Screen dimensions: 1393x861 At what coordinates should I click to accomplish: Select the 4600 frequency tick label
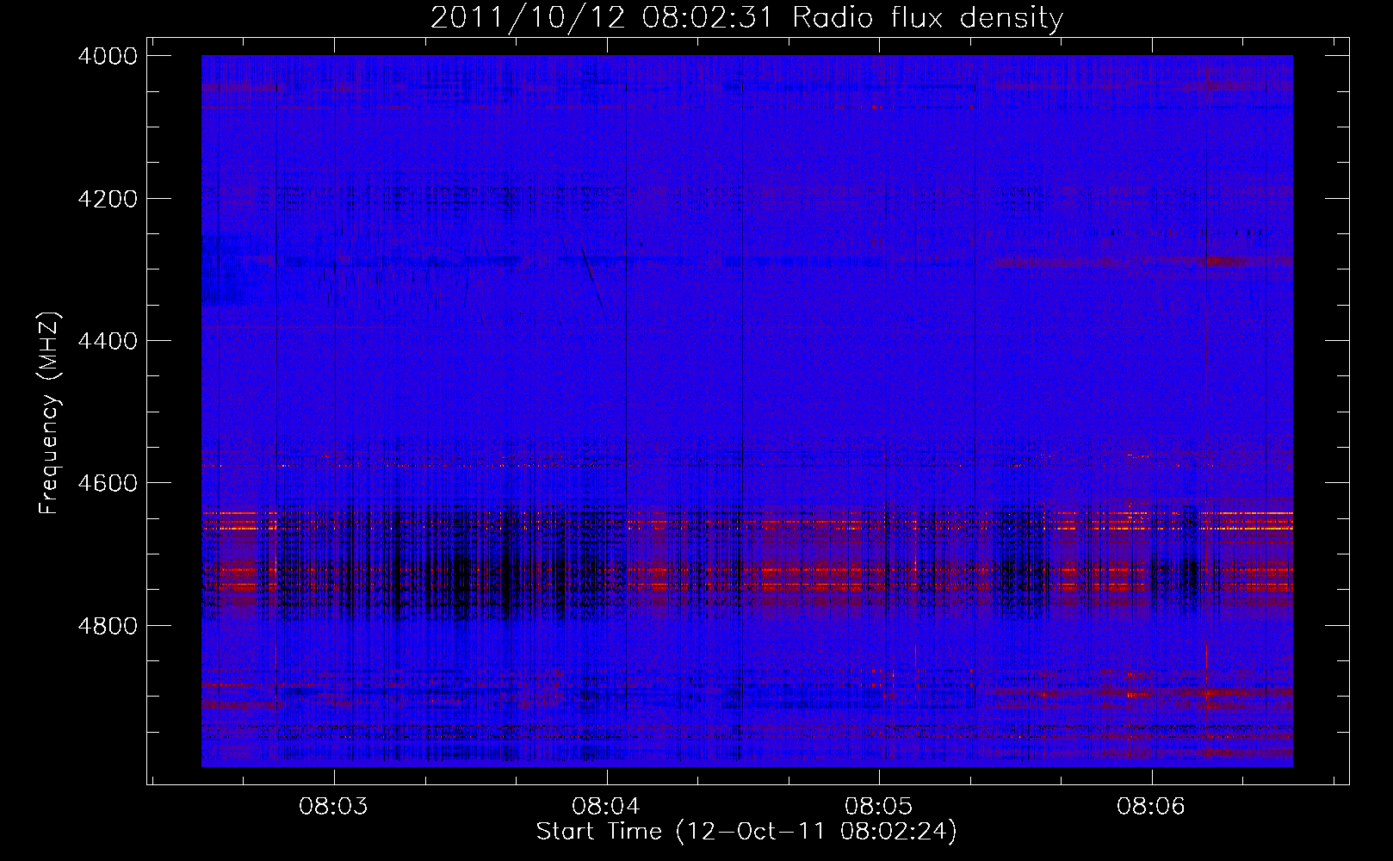pyautogui.click(x=108, y=483)
